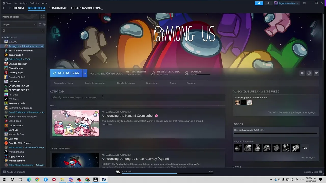This screenshot has height=183, width=326.
Task: Open Ver mis logros link
Action: pyautogui.click(x=308, y=157)
